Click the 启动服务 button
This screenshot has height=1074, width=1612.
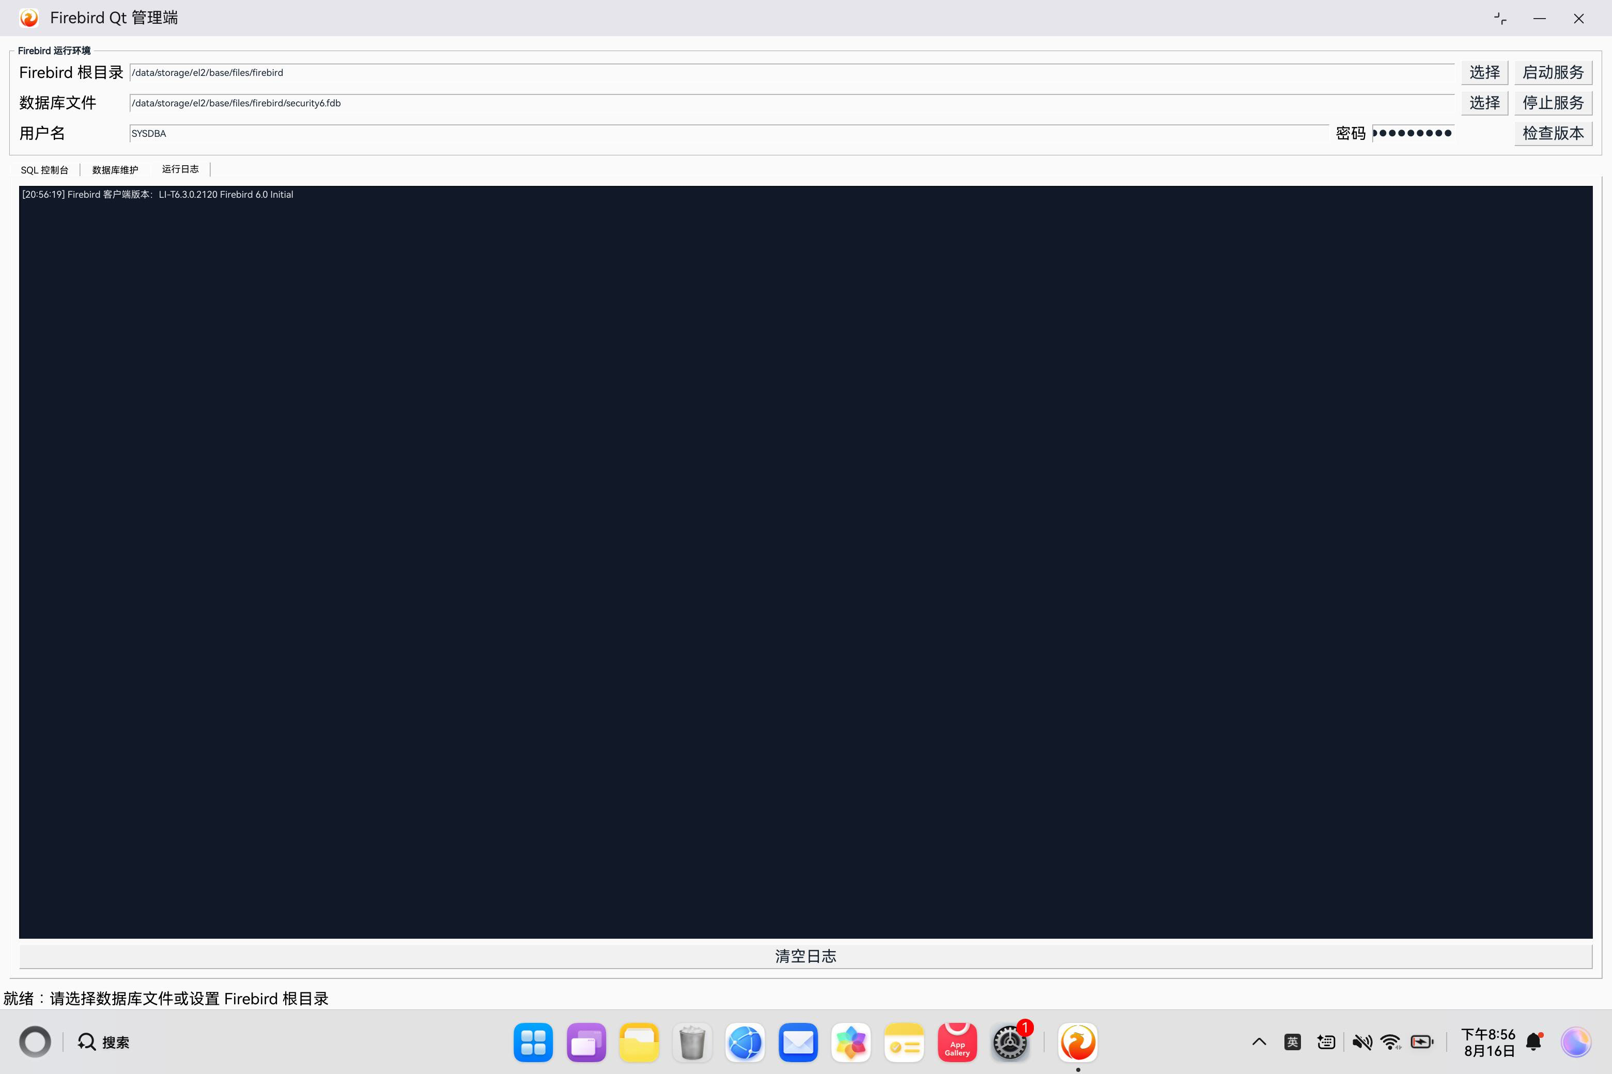point(1553,73)
